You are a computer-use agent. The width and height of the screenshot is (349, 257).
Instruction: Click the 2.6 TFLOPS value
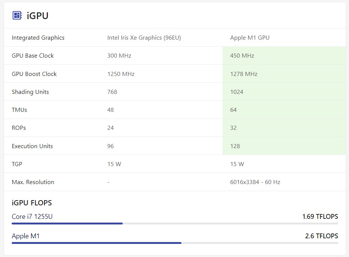321,236
